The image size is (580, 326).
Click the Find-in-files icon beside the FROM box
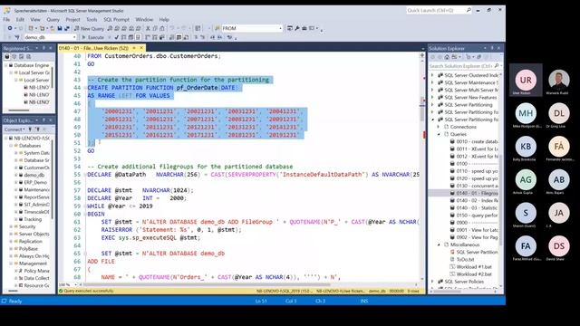pos(217,28)
